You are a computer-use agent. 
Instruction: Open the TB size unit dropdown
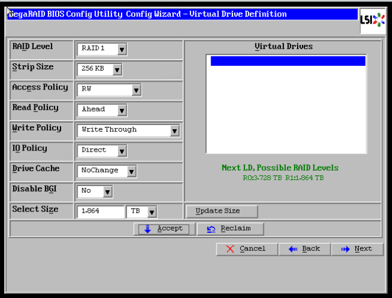pyautogui.click(x=152, y=212)
